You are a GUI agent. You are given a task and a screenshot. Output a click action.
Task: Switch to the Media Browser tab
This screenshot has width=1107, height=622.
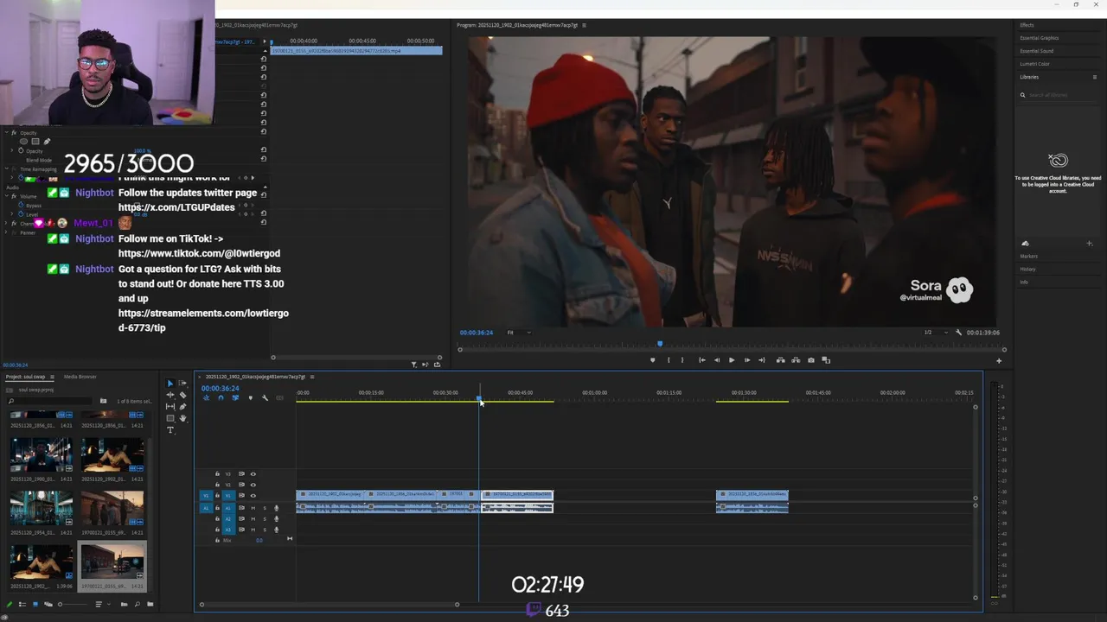[x=80, y=377]
